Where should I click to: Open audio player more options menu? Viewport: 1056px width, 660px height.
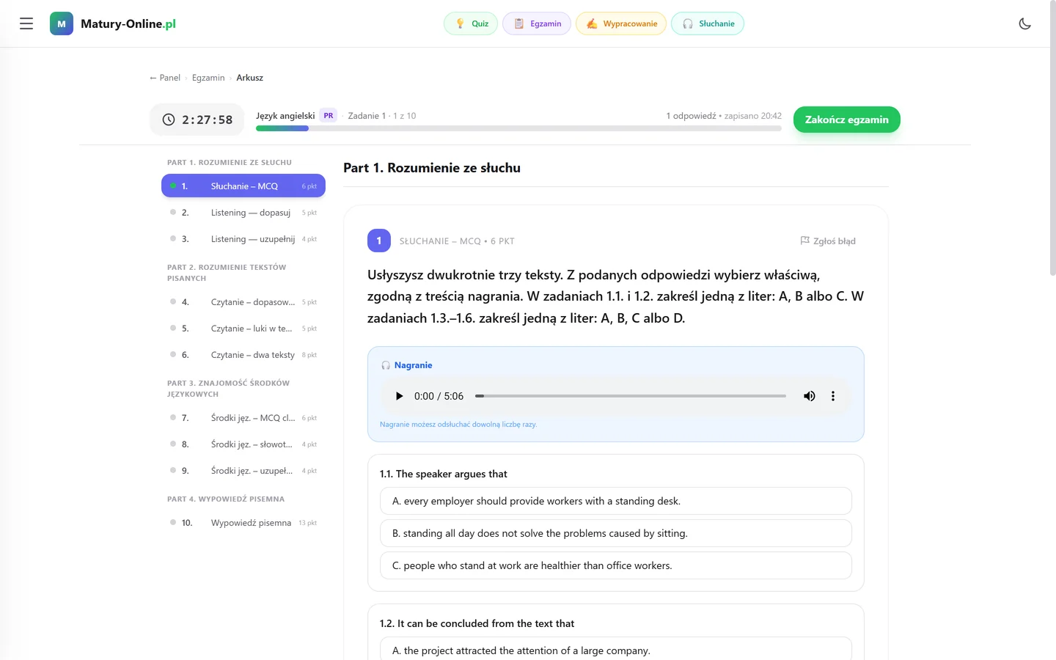(833, 396)
